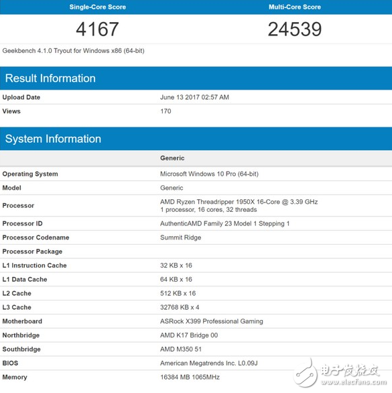Screen dimensions: 392x393
Task: Select the upload date June 13 2017 02:57 AM
Action: [x=194, y=97]
